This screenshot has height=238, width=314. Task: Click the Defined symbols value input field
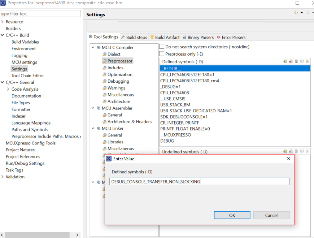tap(200, 182)
